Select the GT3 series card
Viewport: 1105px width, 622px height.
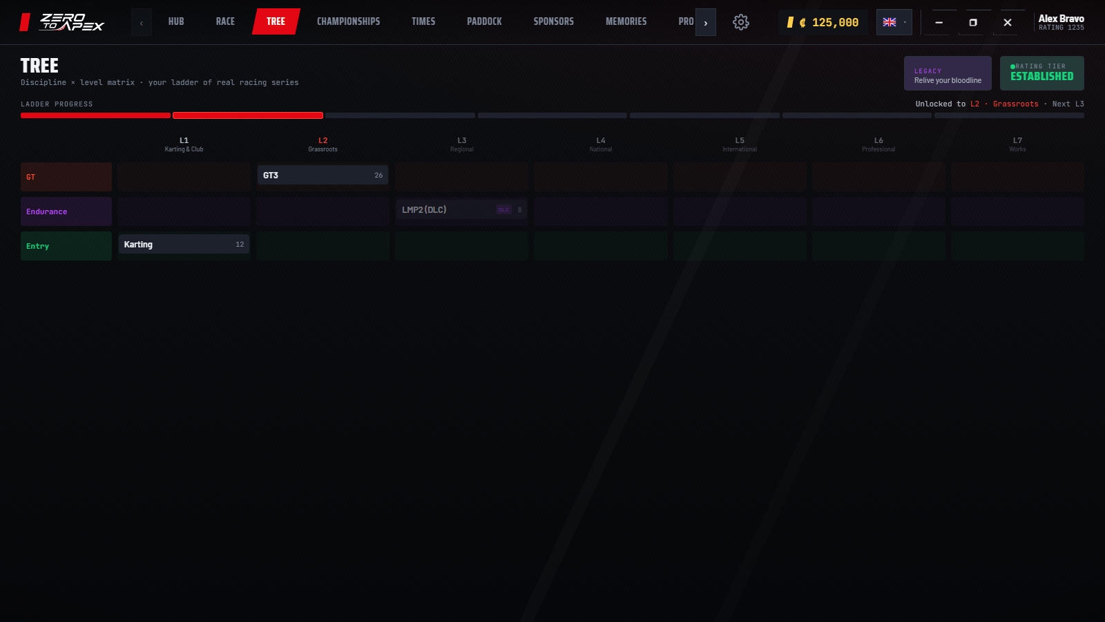(323, 176)
